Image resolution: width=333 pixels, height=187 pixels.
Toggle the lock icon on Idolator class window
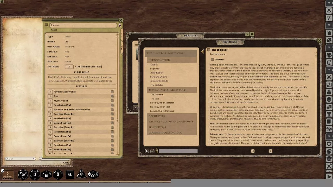(120, 25)
